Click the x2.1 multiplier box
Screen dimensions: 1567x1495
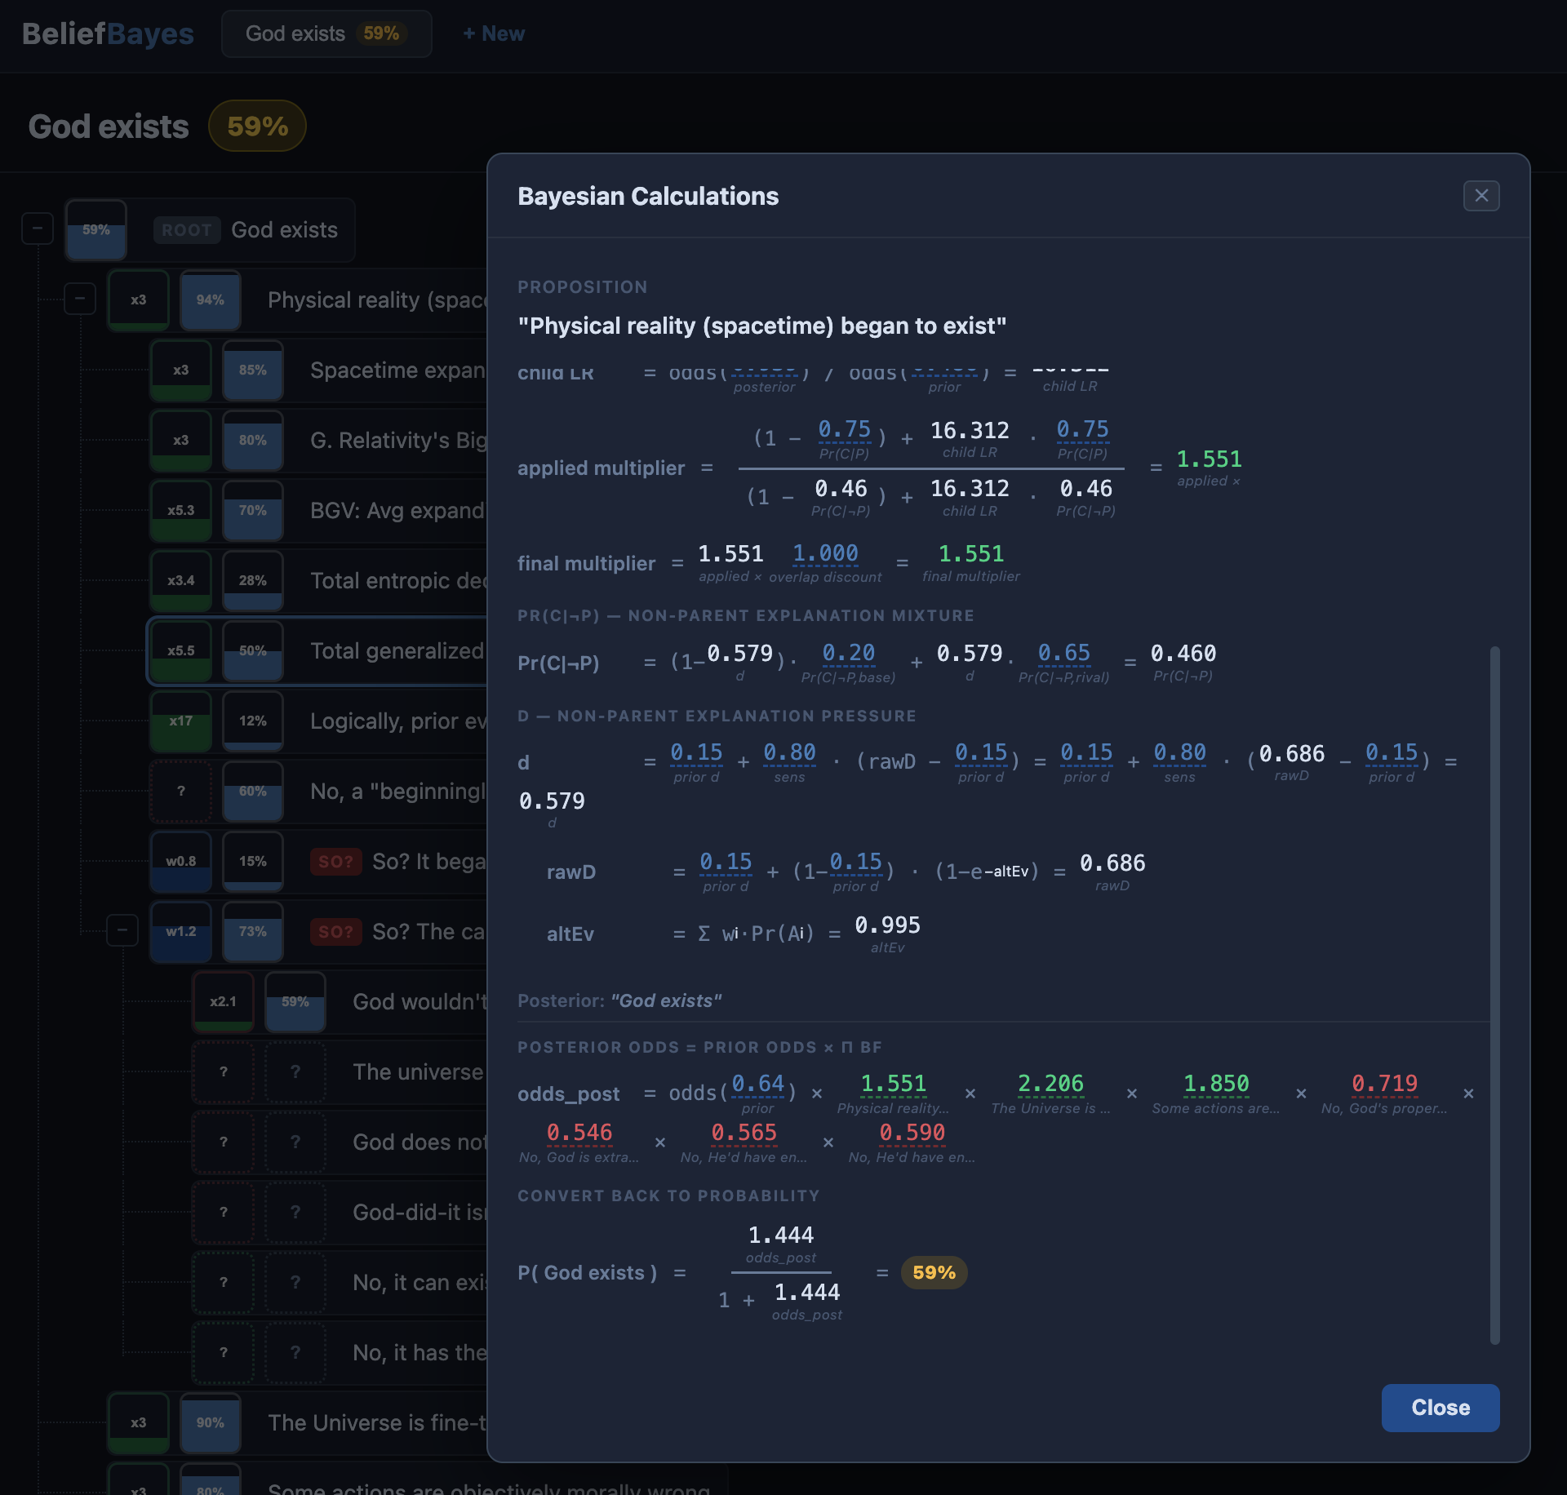point(224,1002)
